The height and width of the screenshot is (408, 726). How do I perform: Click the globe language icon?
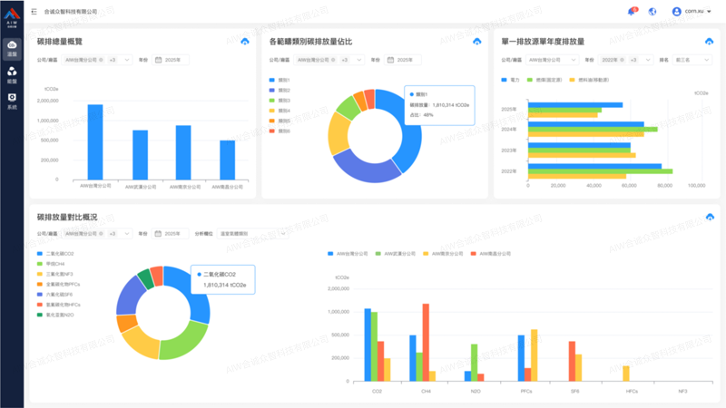(x=652, y=12)
